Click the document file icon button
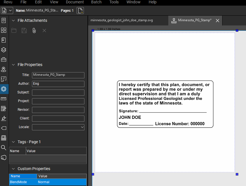 [x=4, y=11]
